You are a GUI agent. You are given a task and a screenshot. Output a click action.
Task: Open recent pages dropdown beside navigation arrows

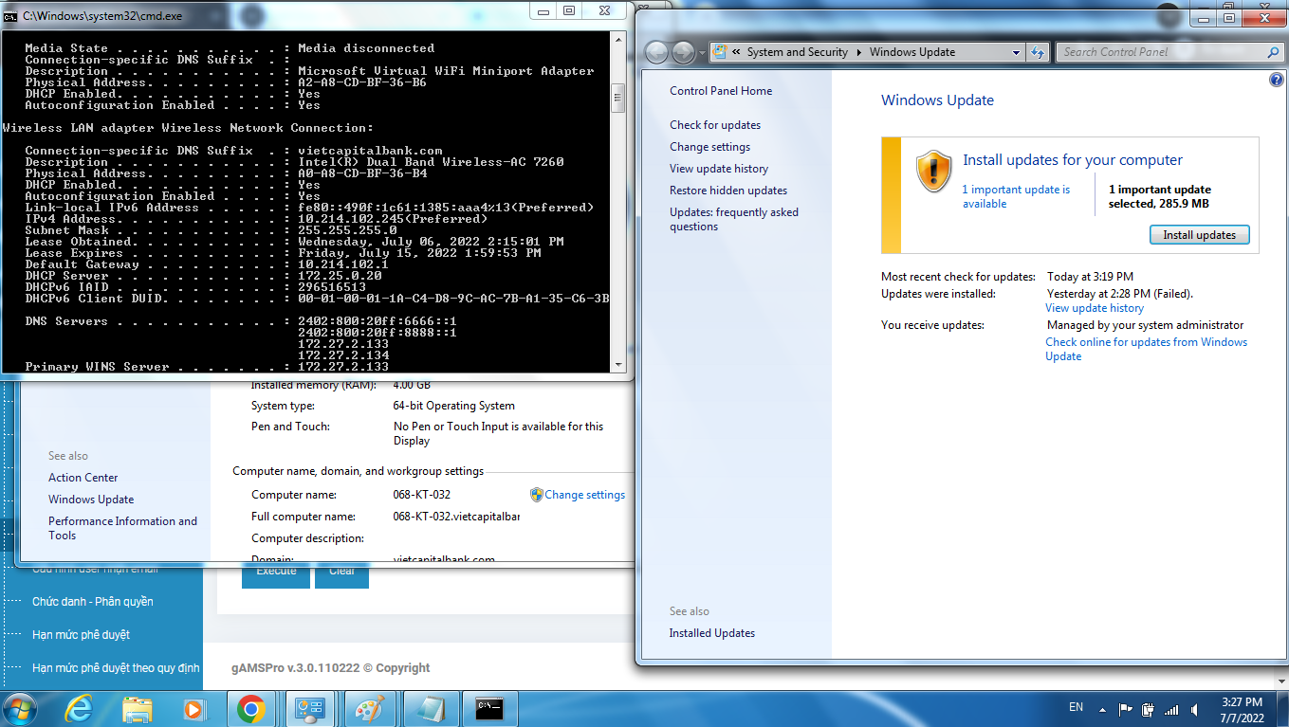pos(703,53)
